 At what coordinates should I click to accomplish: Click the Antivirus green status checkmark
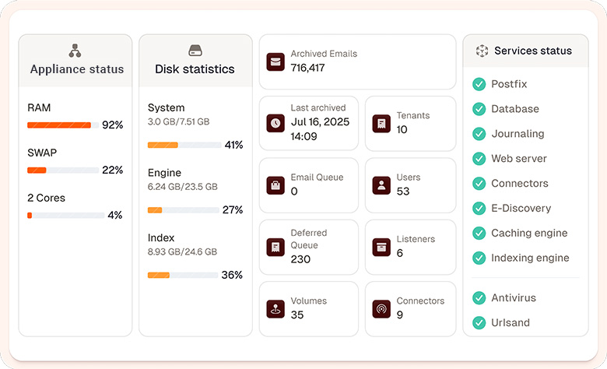pos(479,298)
